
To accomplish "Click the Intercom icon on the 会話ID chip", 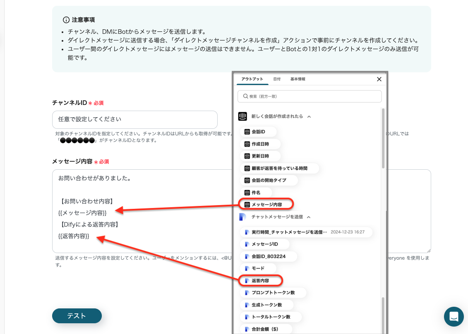I will [x=247, y=132].
